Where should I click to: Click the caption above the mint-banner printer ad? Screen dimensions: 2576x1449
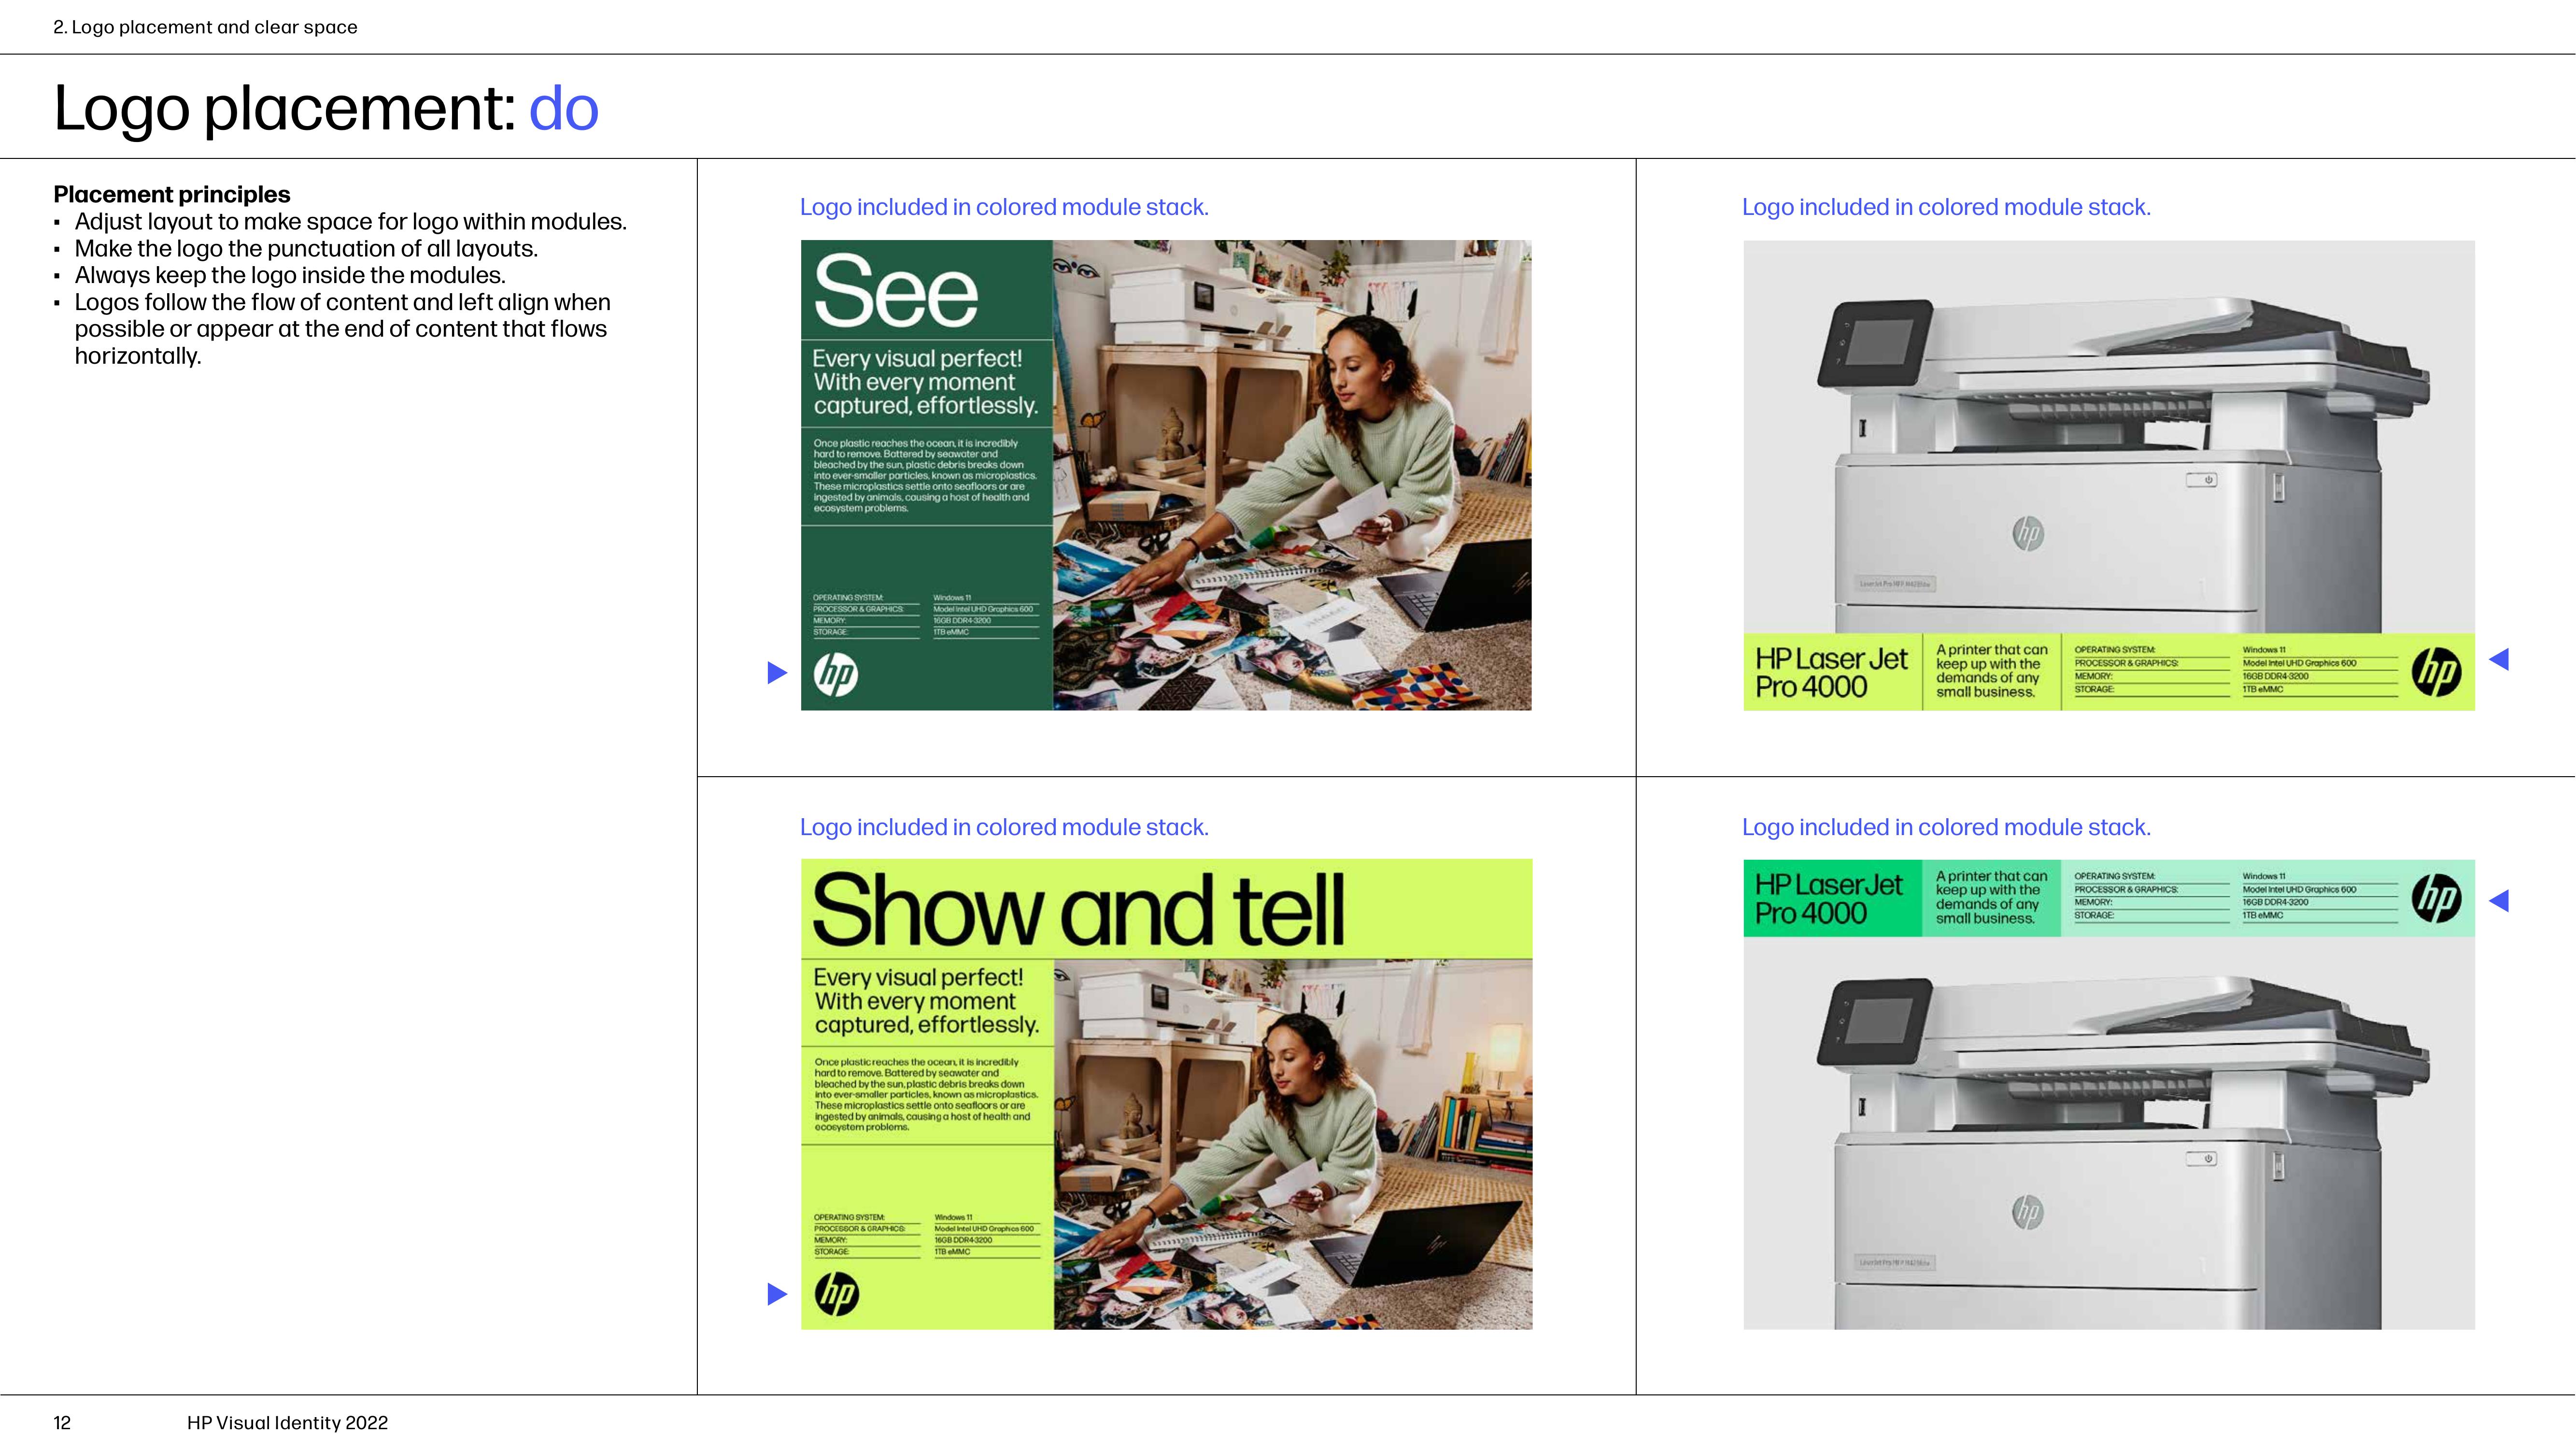click(1946, 827)
